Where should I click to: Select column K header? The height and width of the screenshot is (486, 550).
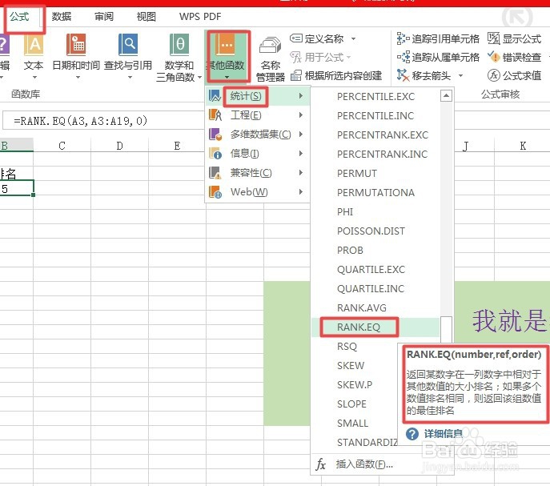point(523,145)
